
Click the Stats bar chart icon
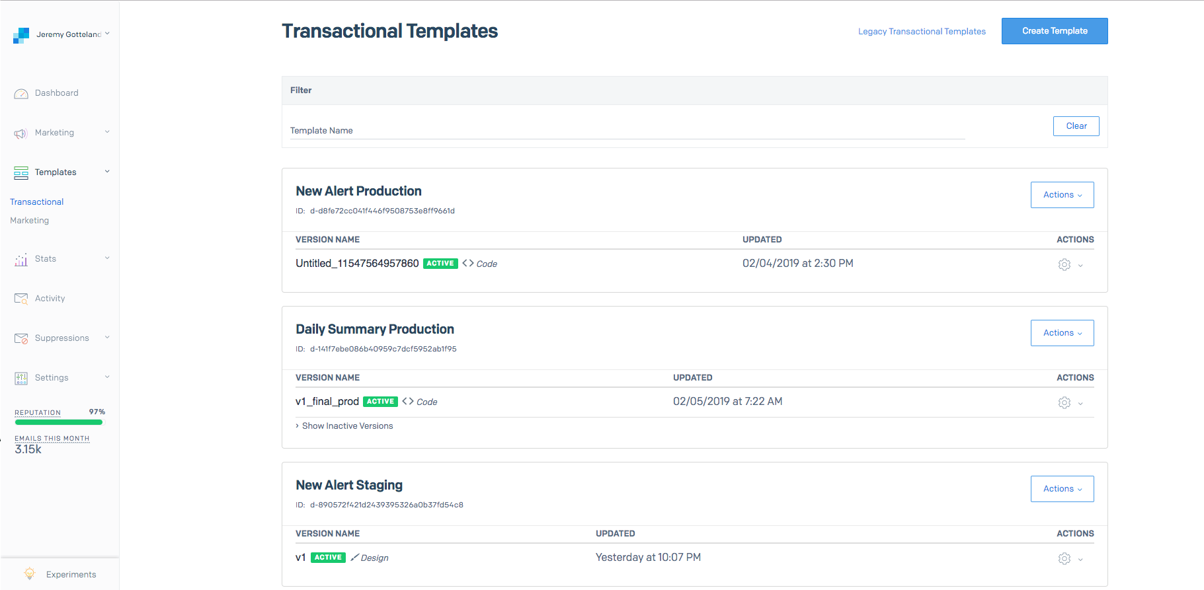(x=21, y=260)
